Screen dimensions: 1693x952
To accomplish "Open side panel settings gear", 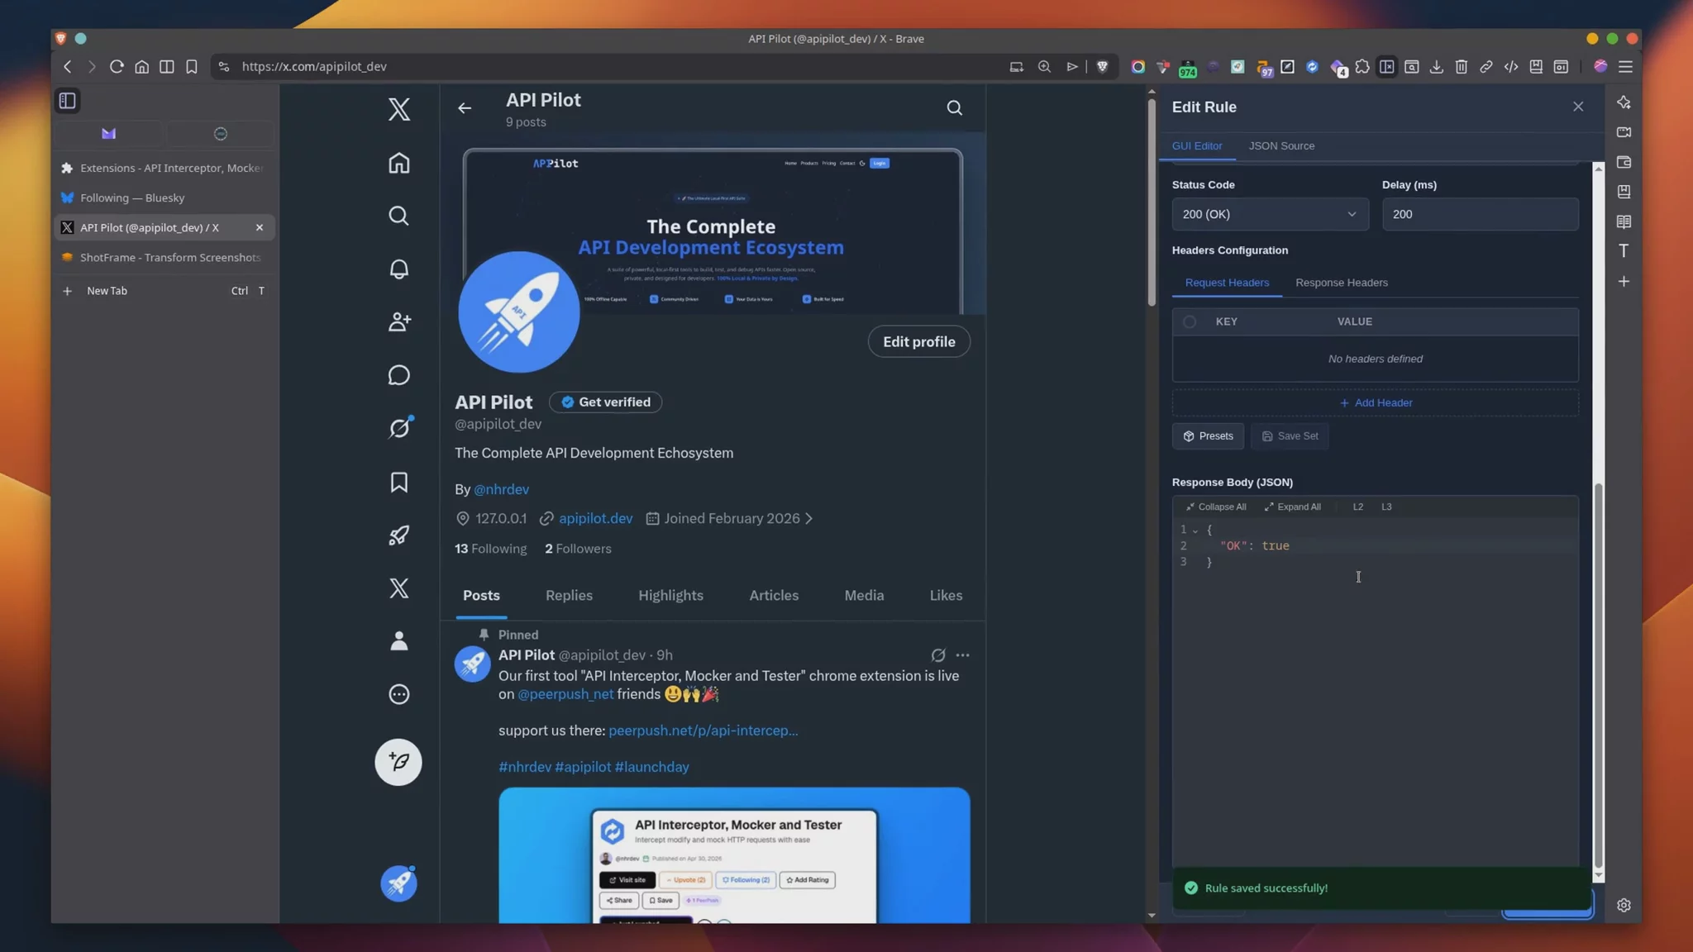I will [x=1624, y=905].
